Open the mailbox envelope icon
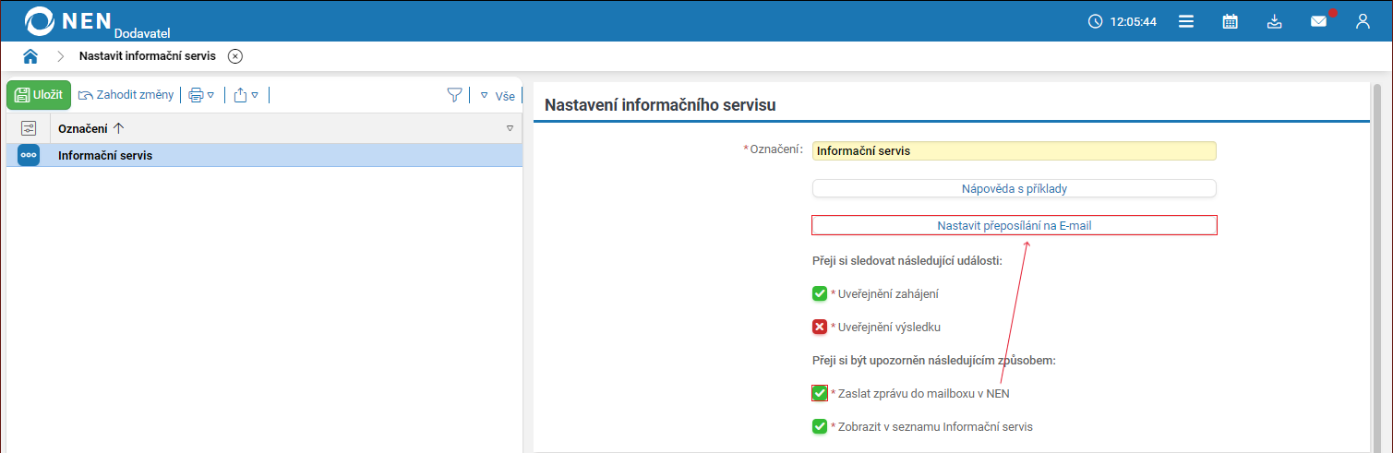The image size is (1393, 453). coord(1318,21)
